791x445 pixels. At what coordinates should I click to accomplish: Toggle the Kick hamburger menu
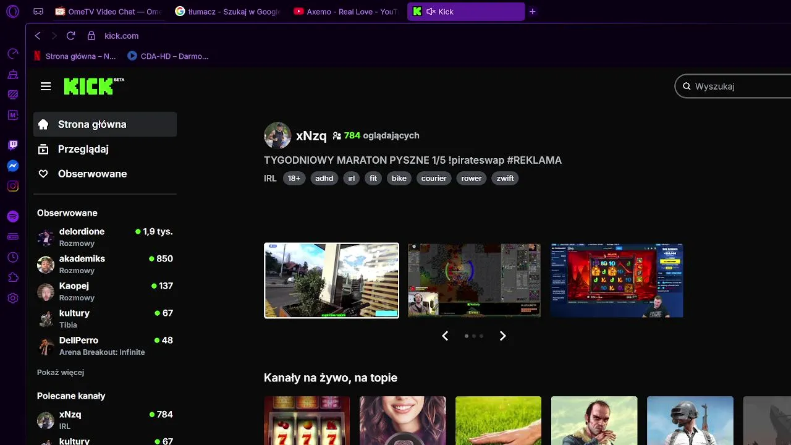point(46,87)
